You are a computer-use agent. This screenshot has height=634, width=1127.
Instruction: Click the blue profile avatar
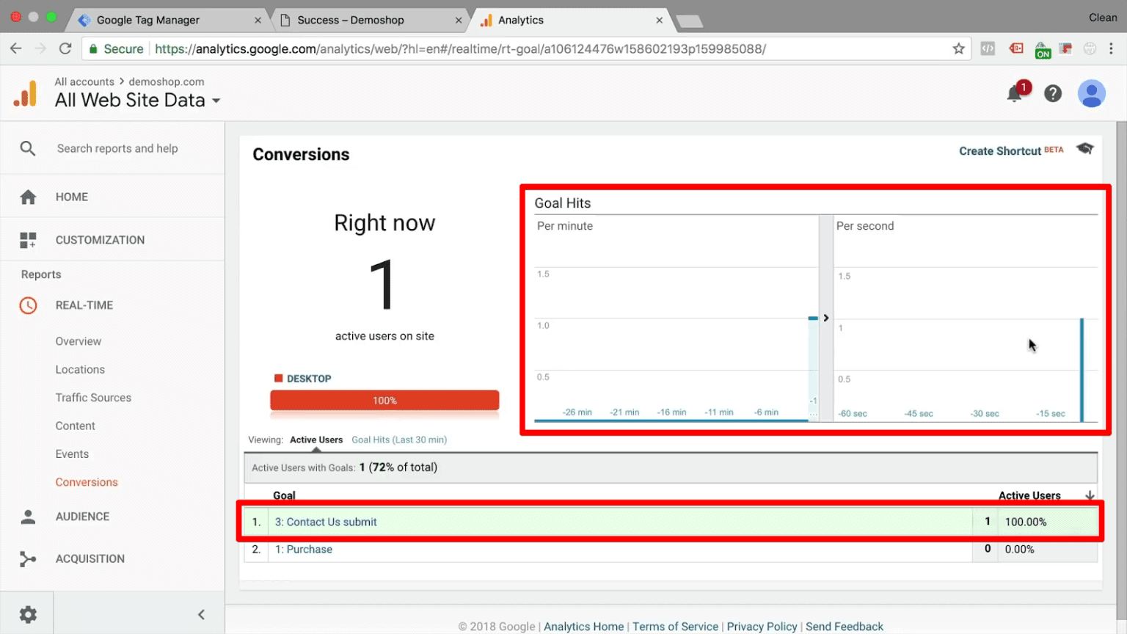click(1091, 94)
